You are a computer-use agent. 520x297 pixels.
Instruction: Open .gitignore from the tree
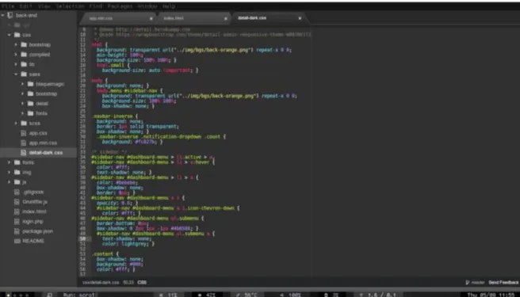pyautogui.click(x=33, y=192)
